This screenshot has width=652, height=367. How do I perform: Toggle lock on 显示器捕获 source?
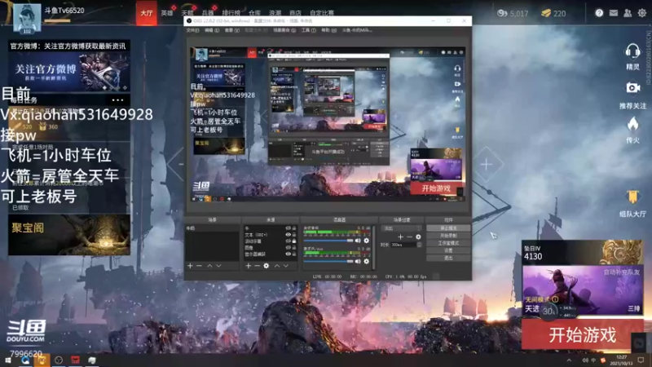(x=294, y=254)
